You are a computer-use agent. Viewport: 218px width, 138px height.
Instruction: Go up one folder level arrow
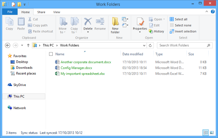28,45
